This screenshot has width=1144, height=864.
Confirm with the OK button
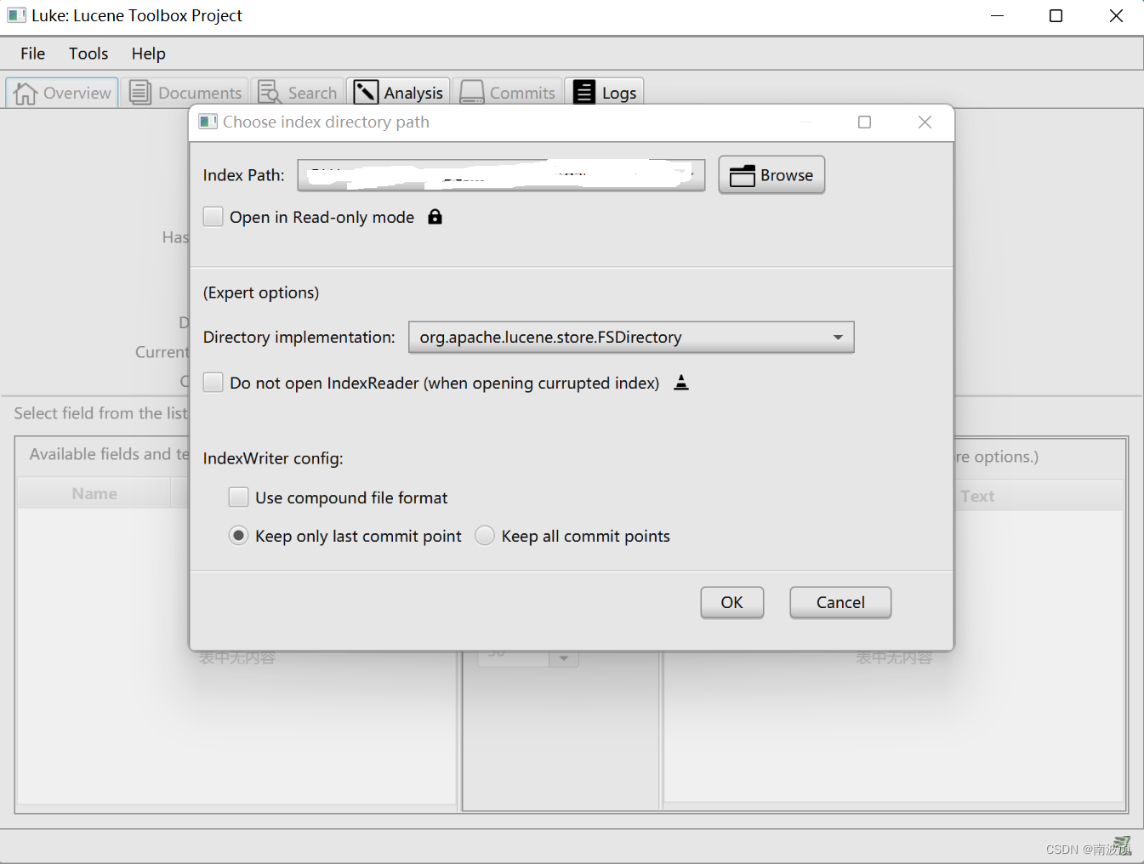point(732,602)
